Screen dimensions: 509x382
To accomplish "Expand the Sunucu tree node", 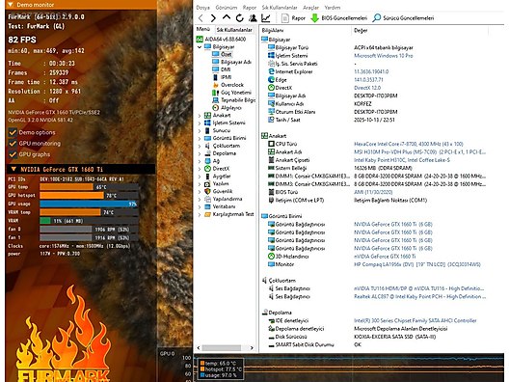I will pos(200,130).
